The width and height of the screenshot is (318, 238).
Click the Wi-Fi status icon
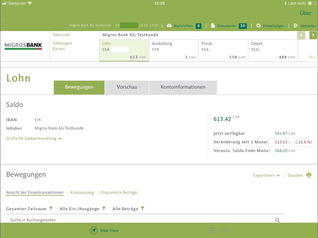click(30, 3)
